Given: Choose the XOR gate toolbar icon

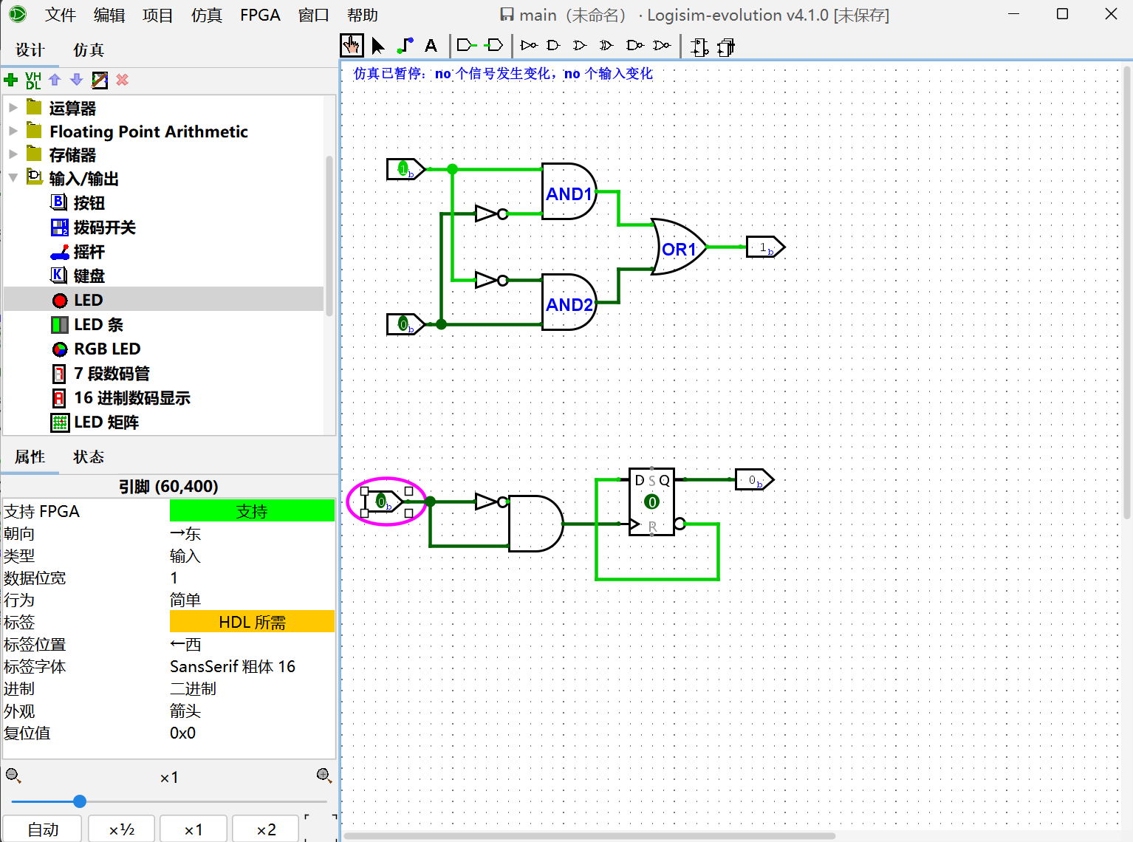Looking at the screenshot, I should click(x=606, y=46).
